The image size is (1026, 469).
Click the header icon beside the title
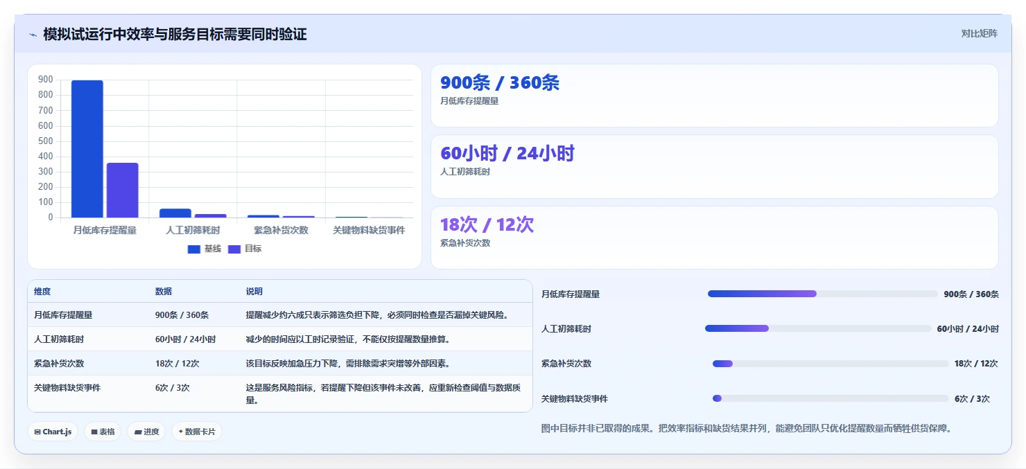[x=33, y=35]
